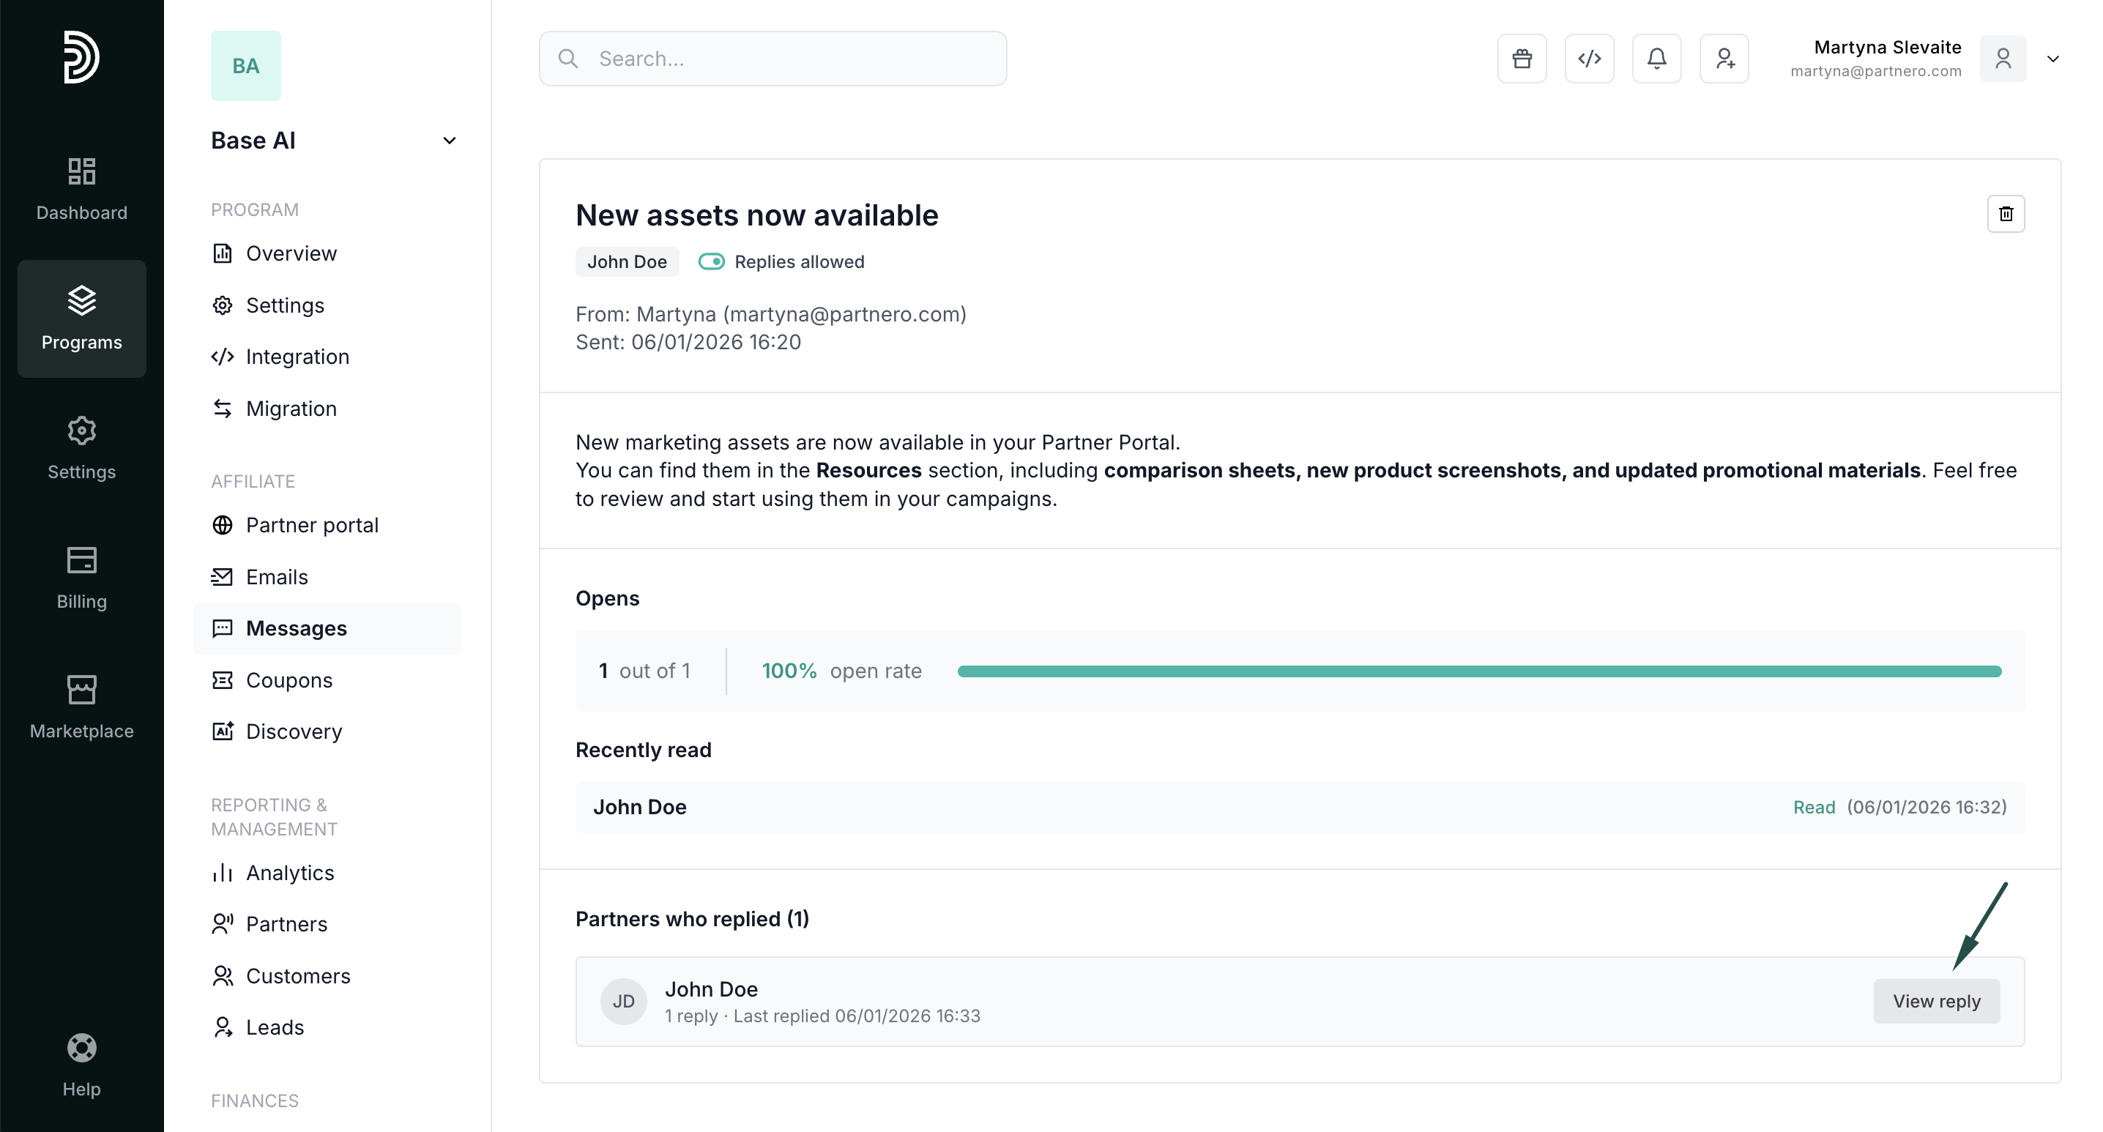Click the Martyna Slevaite profile avatar

tap(2003, 59)
